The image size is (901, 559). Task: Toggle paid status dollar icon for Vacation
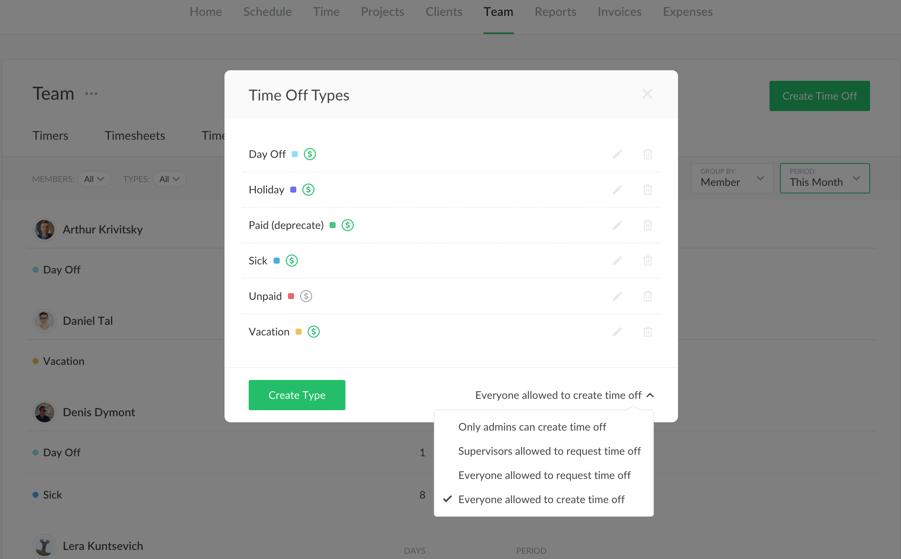[313, 332]
